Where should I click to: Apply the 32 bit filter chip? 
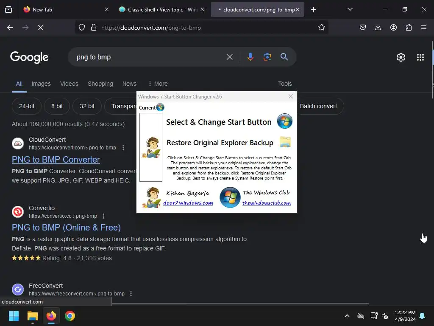coord(87,106)
